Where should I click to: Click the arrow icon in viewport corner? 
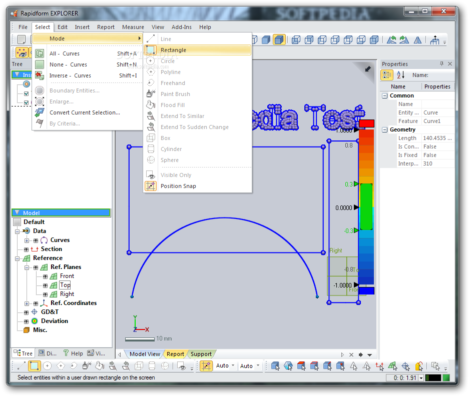pyautogui.click(x=368, y=69)
